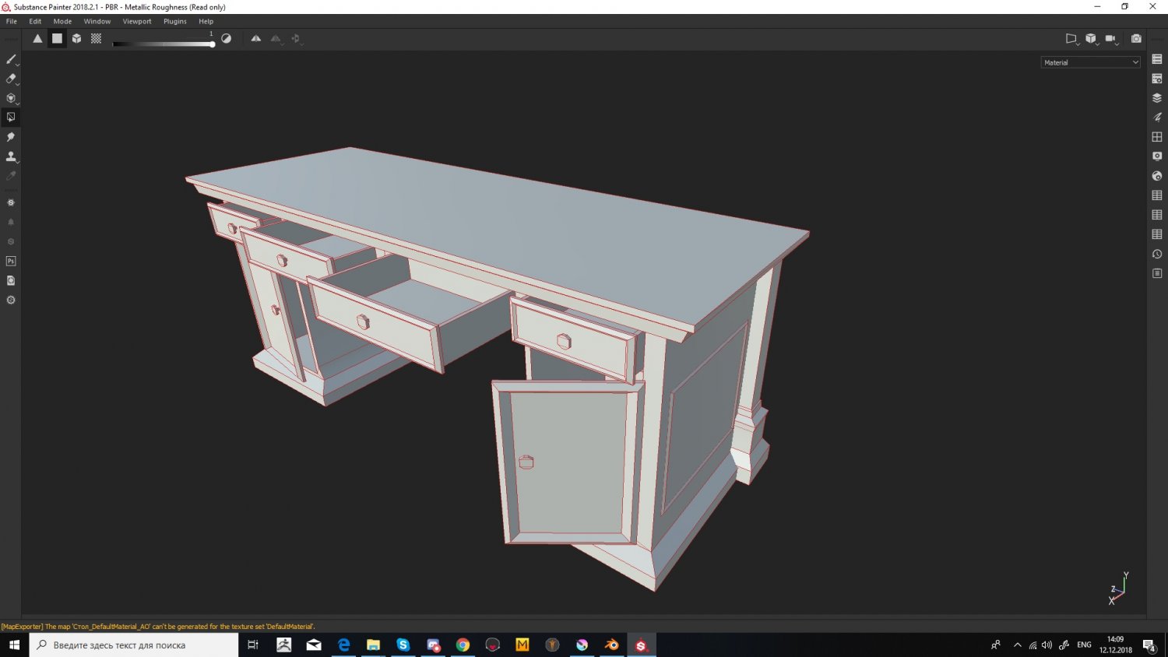The height and width of the screenshot is (657, 1168).
Task: Select the Clone stamp tool
Action: (10, 156)
